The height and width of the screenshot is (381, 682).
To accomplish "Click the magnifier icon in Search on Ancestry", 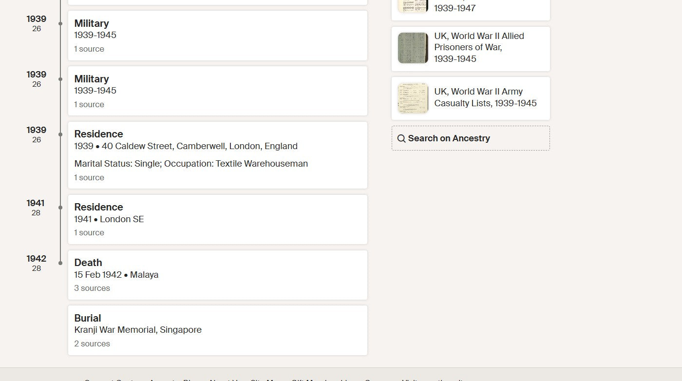I will pos(401,138).
